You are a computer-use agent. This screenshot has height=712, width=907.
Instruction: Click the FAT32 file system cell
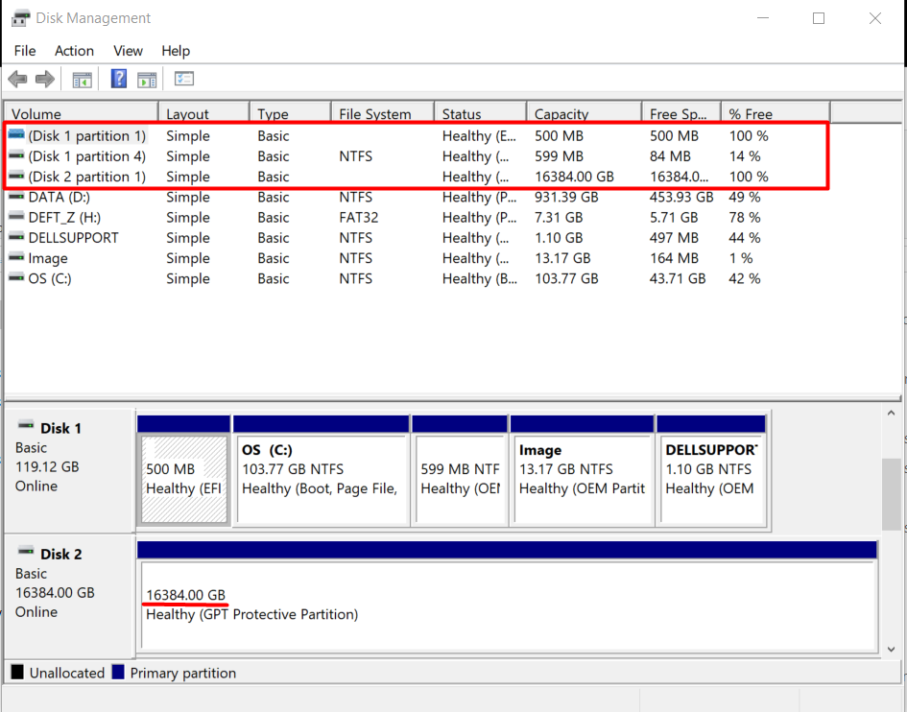tap(359, 218)
